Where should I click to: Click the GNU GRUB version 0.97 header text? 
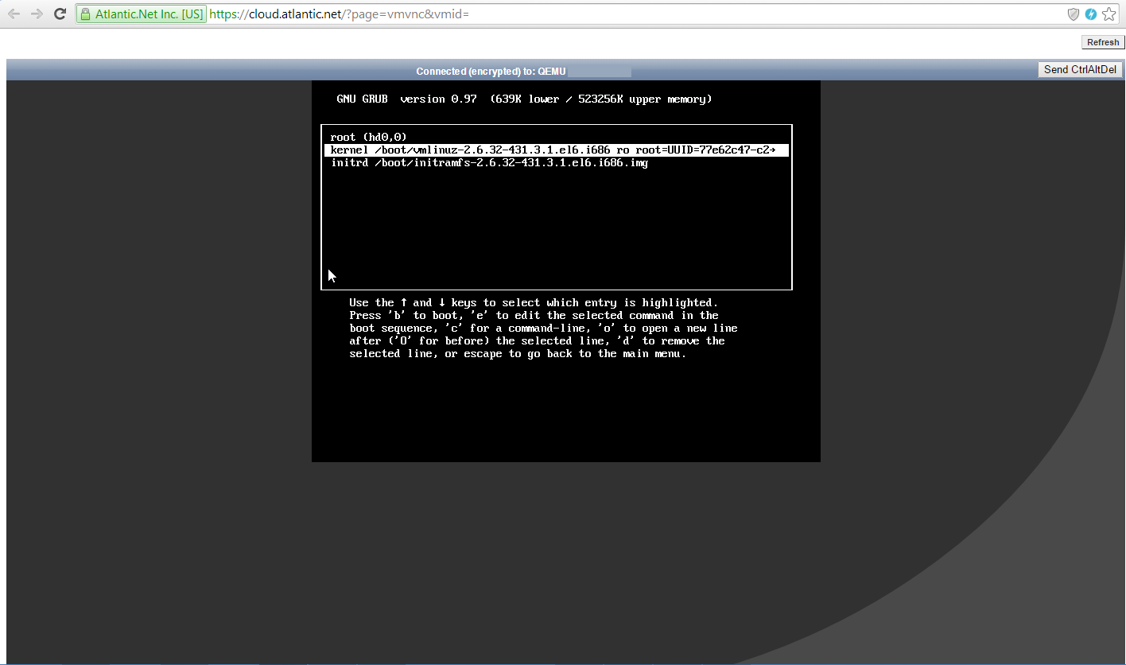(524, 99)
